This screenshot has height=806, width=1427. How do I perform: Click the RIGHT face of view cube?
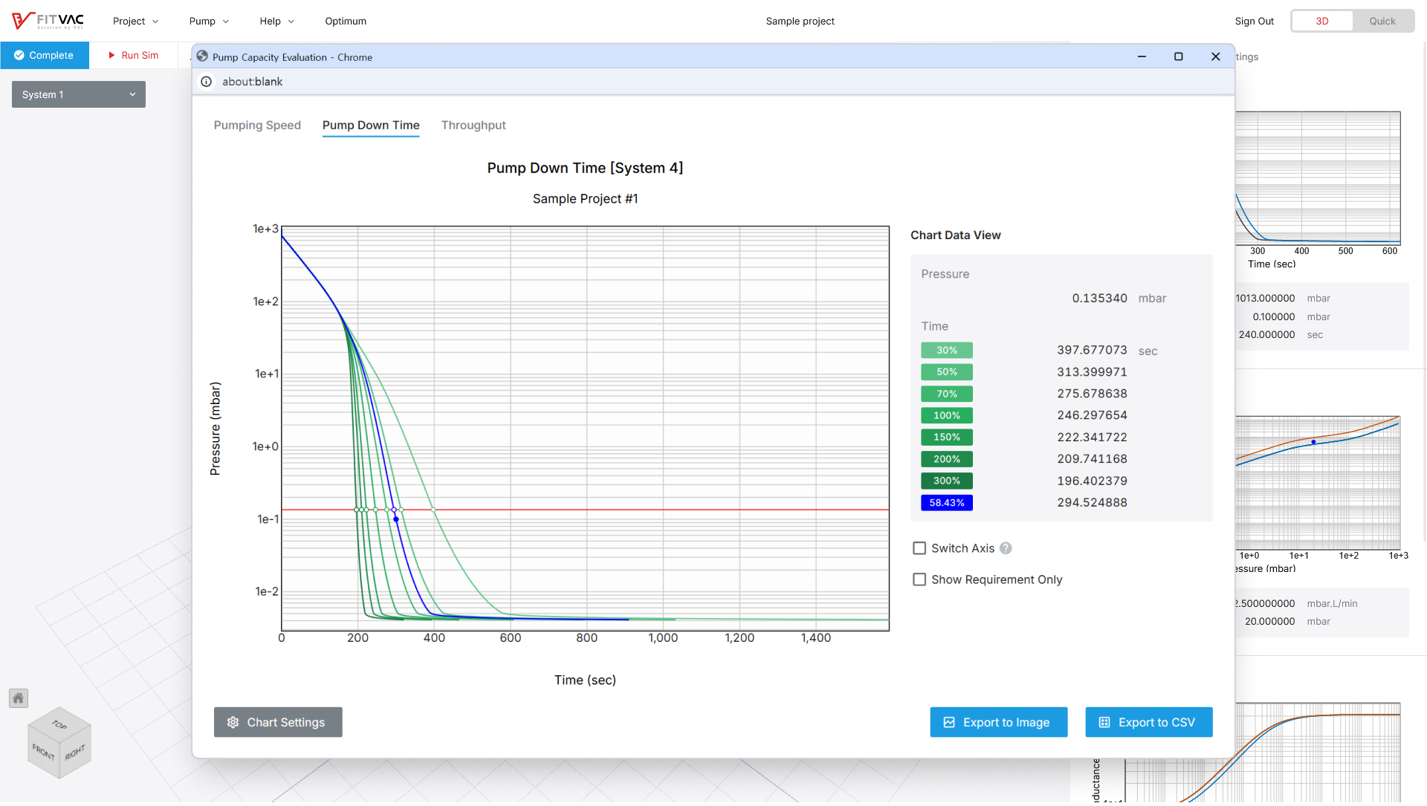[75, 753]
